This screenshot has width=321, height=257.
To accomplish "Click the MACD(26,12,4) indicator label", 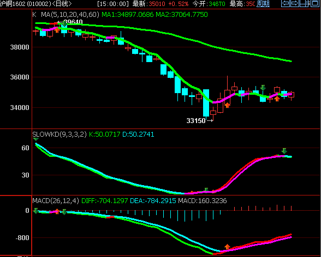I will (56, 201).
